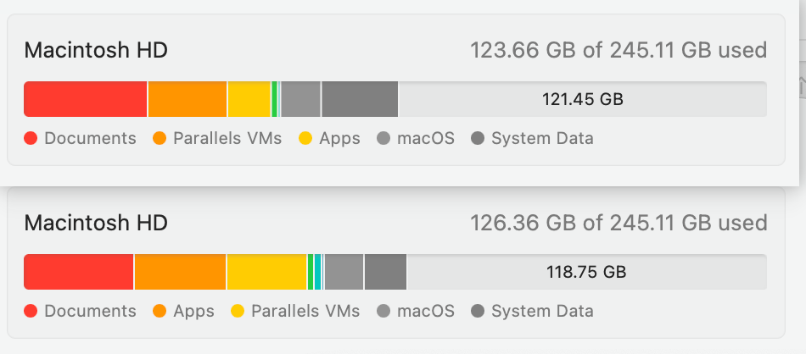Click the yellow dot next to the Parallels VMs legend
This screenshot has height=354, width=806.
238,312
